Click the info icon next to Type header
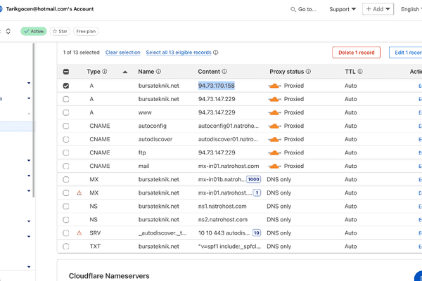This screenshot has width=422, height=281. [x=104, y=72]
